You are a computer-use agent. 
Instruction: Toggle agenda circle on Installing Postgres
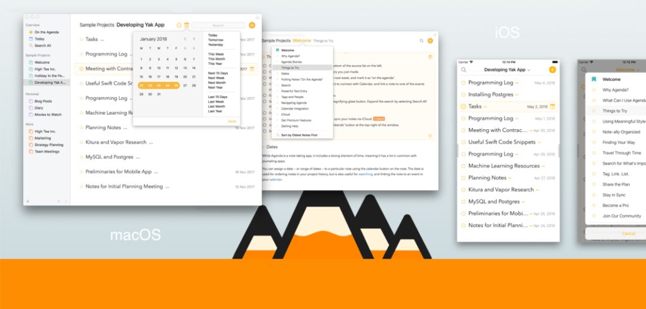point(464,94)
